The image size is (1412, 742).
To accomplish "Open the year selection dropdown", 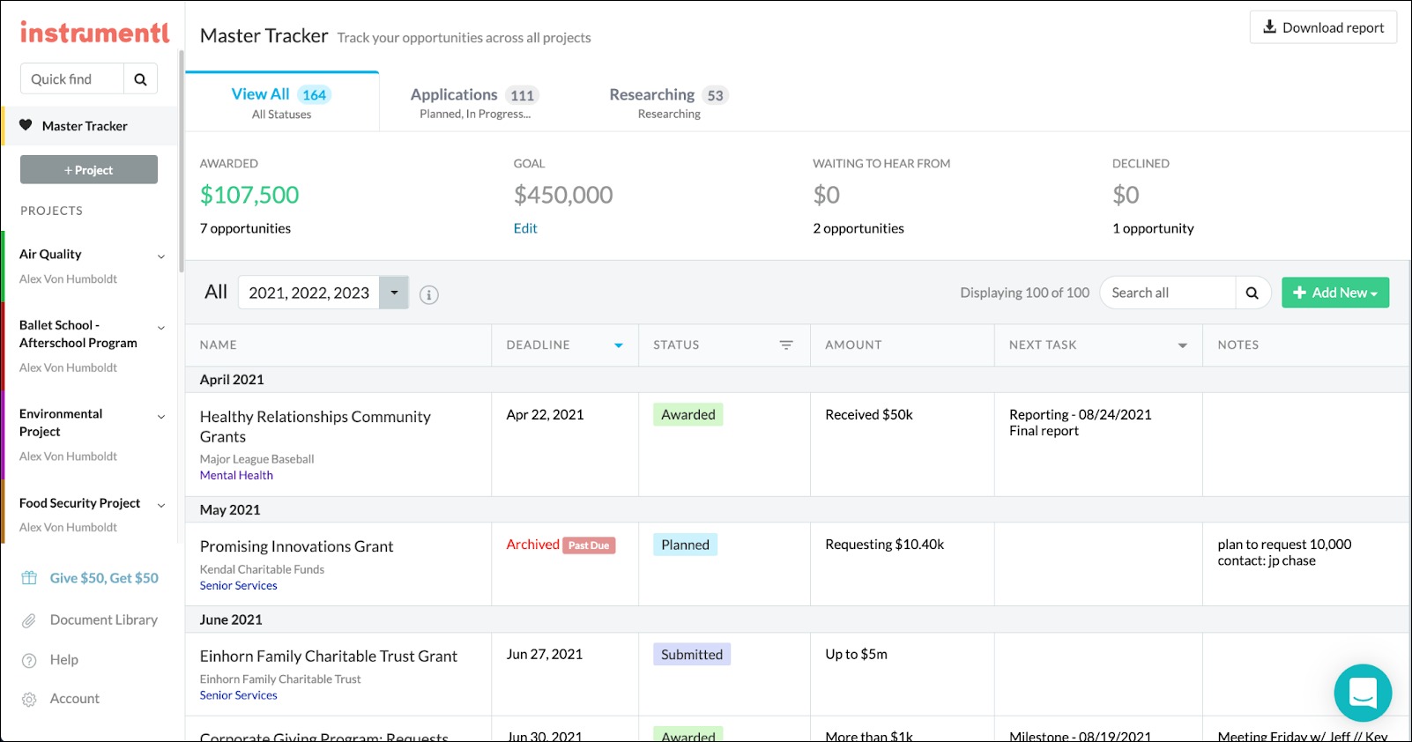I will click(x=394, y=293).
